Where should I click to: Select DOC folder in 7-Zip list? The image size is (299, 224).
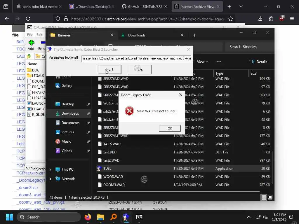33,70
